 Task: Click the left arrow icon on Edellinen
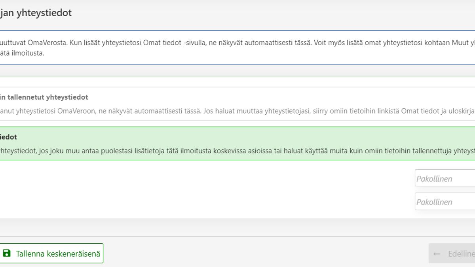pos(437,254)
